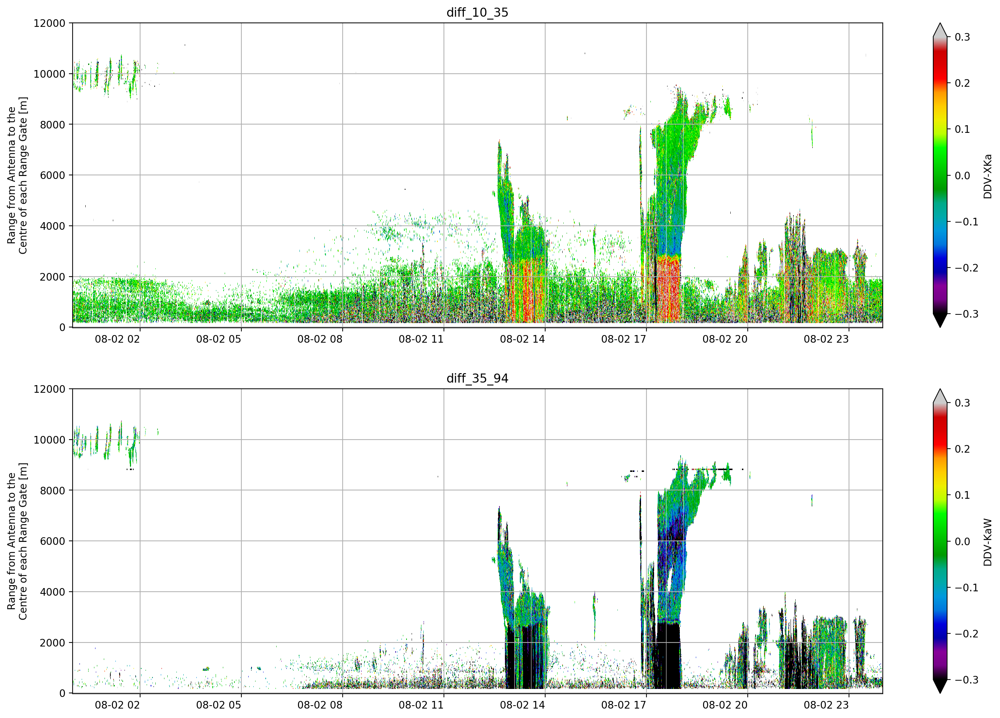
Task: Click the −0.2 tick on the DDV-XKa colorbar
Action: click(967, 268)
